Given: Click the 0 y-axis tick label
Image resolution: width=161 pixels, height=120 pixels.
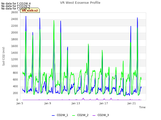Looking at the screenshot, I should pos(17,100).
